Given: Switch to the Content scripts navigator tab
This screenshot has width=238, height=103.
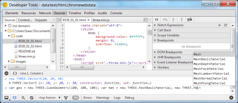Looking at the screenshot, I should pos(25,20).
